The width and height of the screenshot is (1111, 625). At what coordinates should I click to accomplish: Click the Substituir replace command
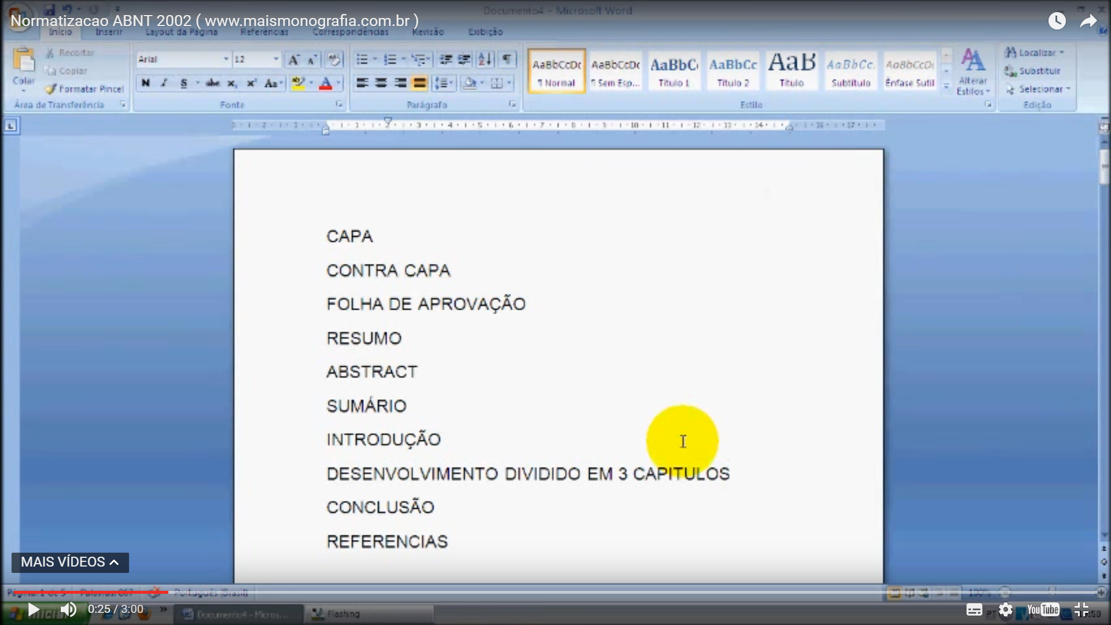point(1033,71)
